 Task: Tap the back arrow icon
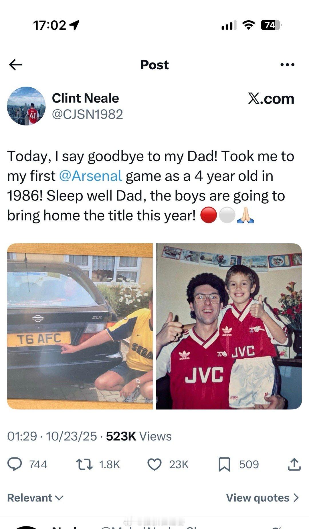tap(16, 65)
